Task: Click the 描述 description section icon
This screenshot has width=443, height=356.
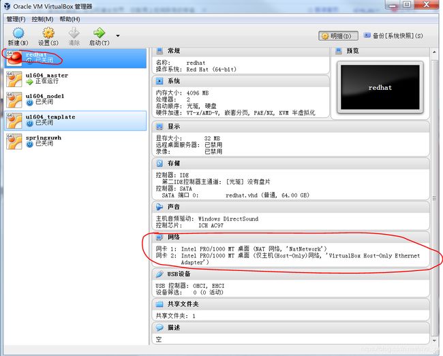Action: 159,328
